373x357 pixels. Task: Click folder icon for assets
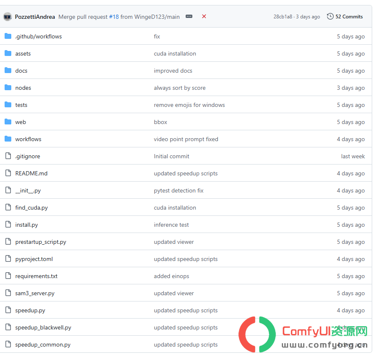click(x=8, y=53)
